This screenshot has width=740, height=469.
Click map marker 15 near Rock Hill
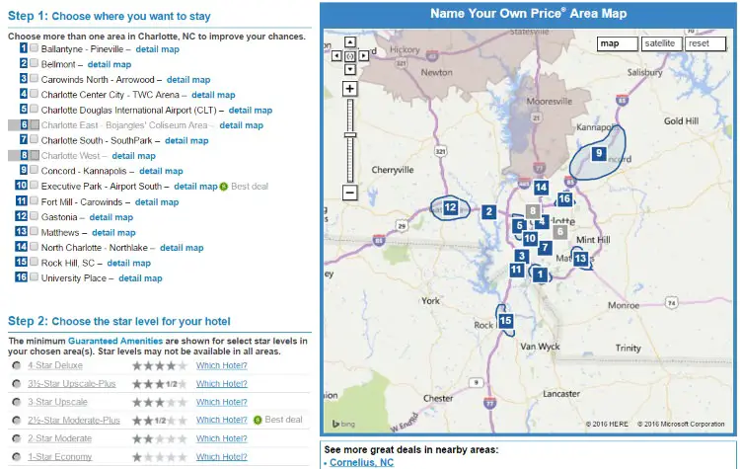505,321
